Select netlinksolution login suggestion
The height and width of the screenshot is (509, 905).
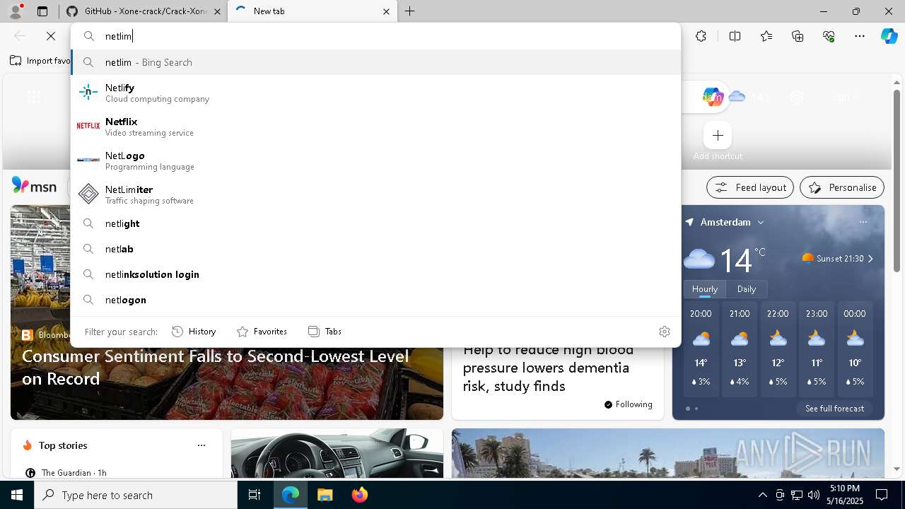point(376,274)
